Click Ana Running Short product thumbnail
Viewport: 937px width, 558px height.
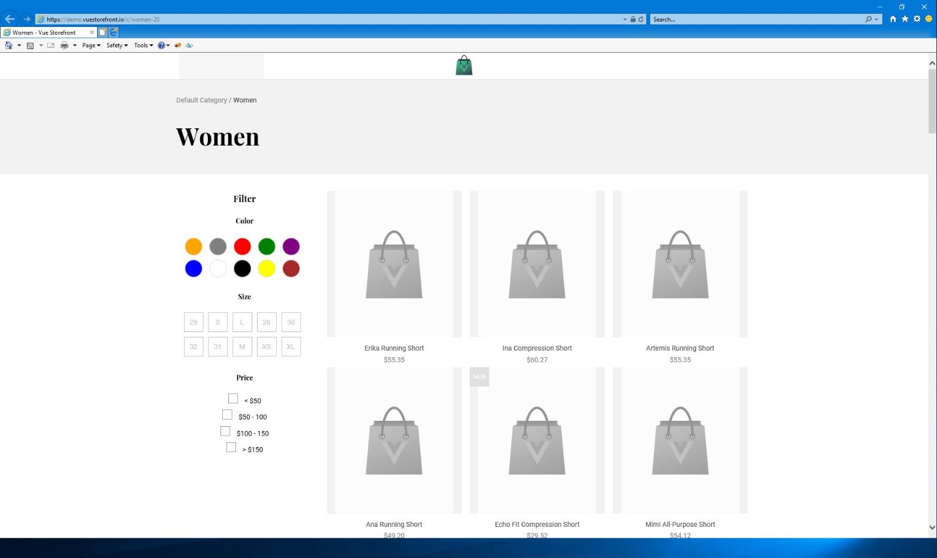tap(394, 441)
